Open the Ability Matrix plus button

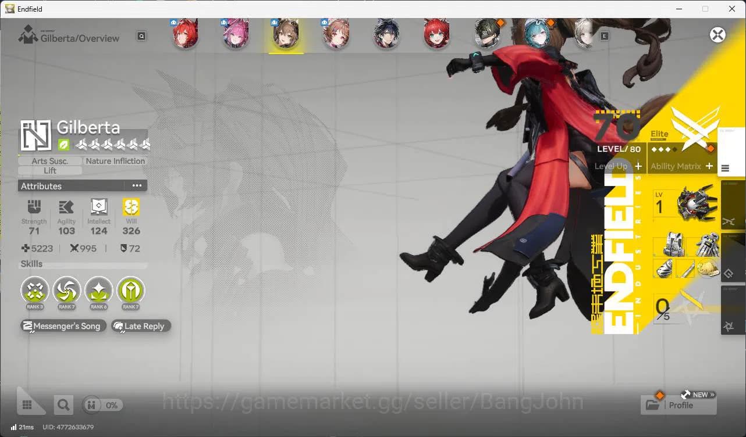coord(709,166)
